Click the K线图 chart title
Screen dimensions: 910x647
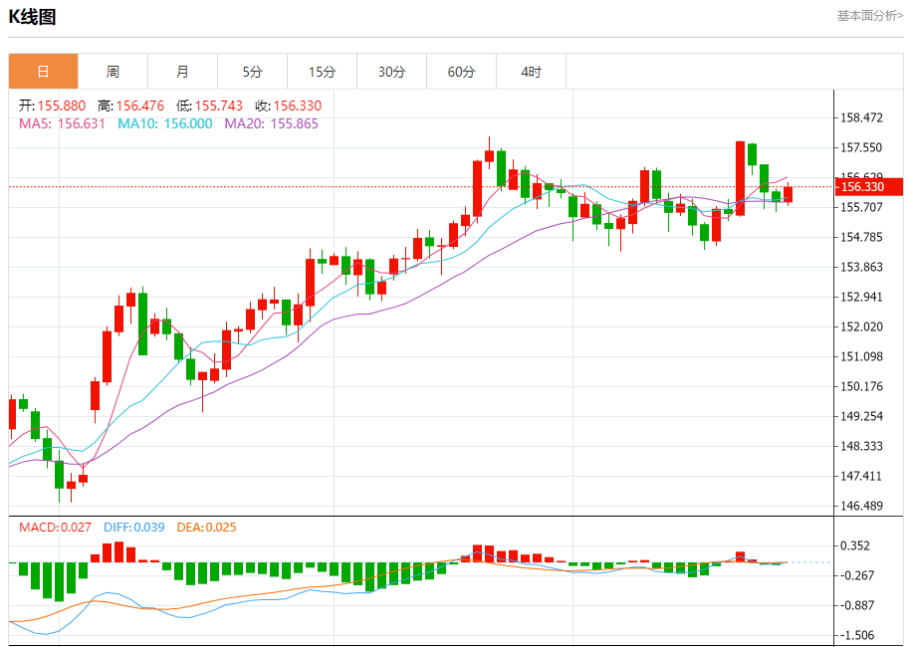pos(33,17)
